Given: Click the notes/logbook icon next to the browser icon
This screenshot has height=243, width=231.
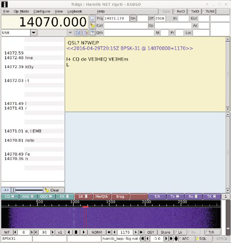Looking at the screenshot, I should click(85, 33).
